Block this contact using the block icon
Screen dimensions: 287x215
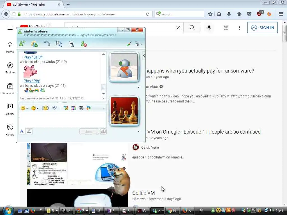point(84,44)
